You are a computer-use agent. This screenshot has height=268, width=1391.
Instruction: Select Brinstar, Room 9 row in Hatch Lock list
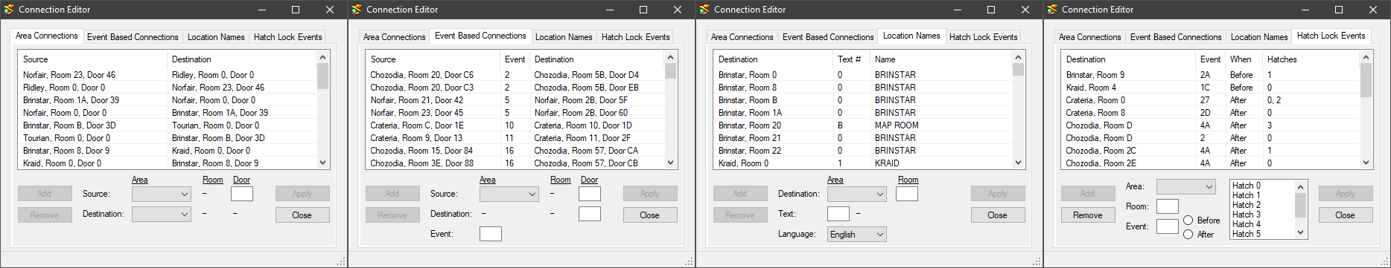(x=1211, y=75)
